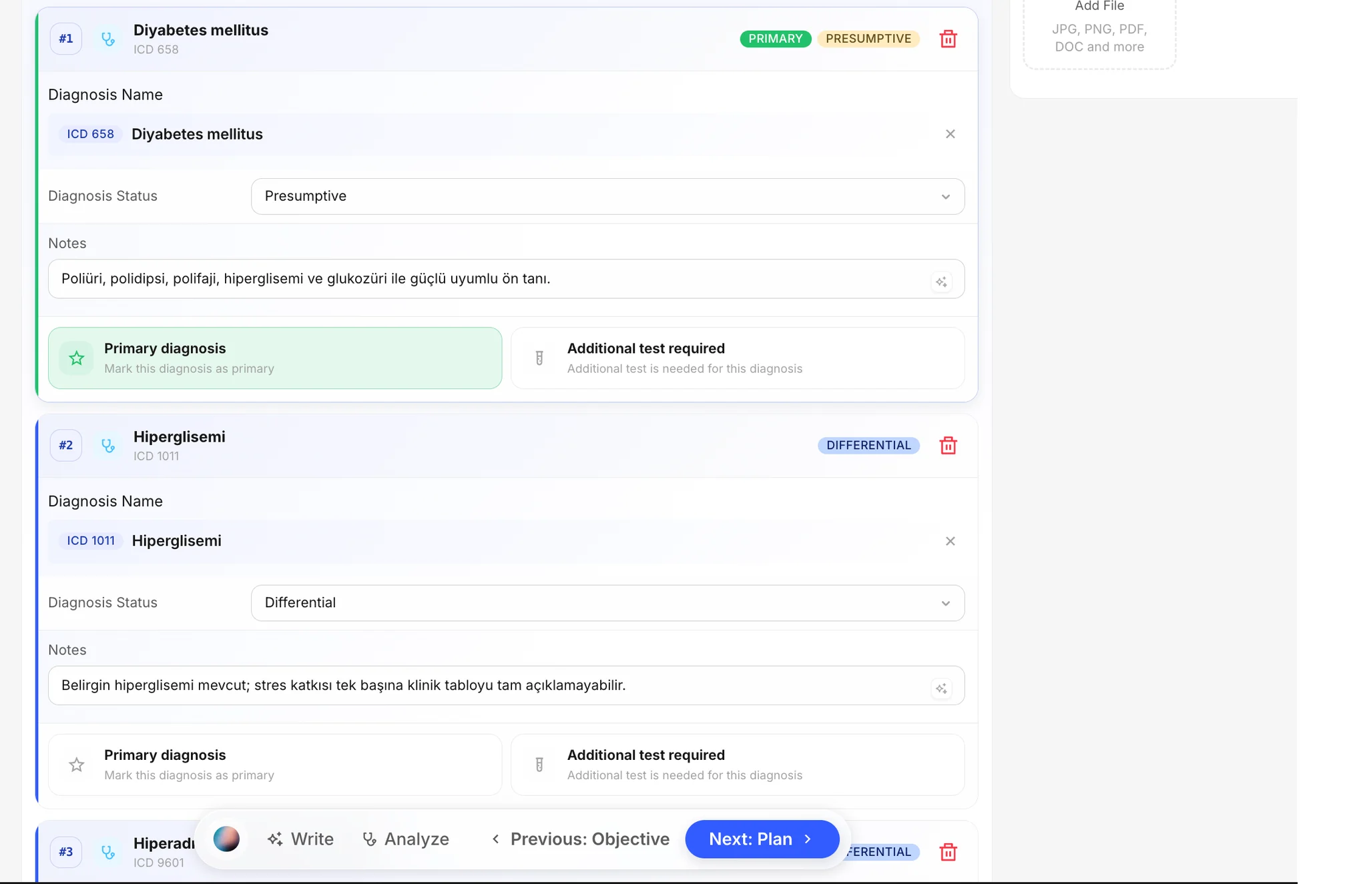Click AI sparkle icon in Hiperglisemi notes

[941, 689]
